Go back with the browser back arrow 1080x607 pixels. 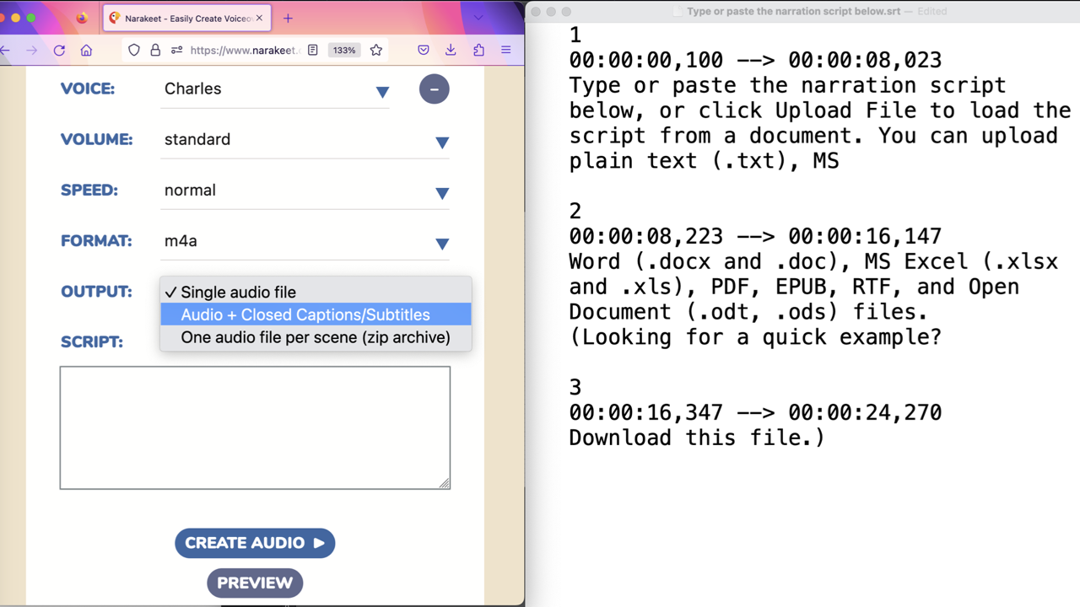(x=4, y=50)
